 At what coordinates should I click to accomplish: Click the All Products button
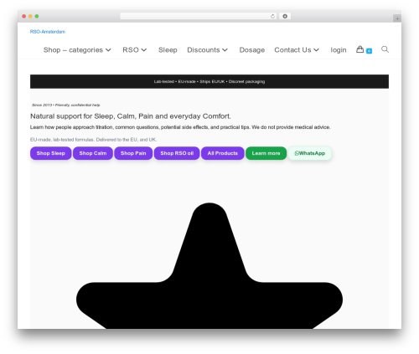tap(223, 153)
